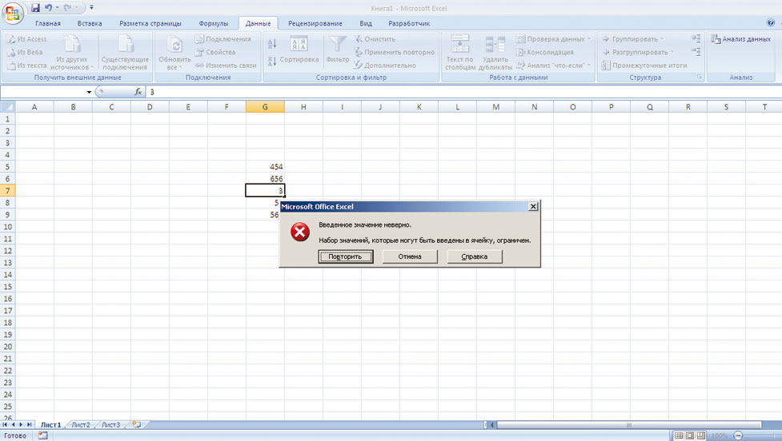
Task: Click Промежуточные итоги
Action: click(644, 66)
